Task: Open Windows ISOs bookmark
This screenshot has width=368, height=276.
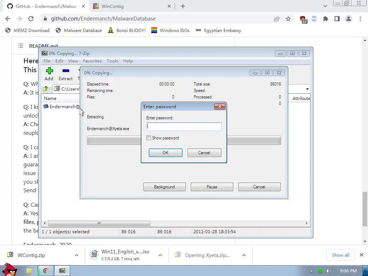Action: [x=170, y=30]
